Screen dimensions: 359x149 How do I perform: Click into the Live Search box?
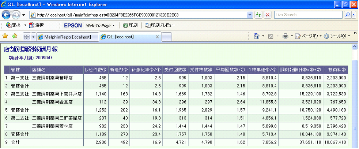tap(308, 15)
